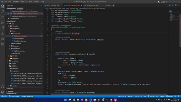181x102 pixels.
Task: Close AuthController.php in the Open Editors list
Action: (9, 14)
